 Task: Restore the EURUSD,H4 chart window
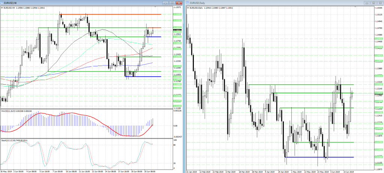[x=172, y=3]
